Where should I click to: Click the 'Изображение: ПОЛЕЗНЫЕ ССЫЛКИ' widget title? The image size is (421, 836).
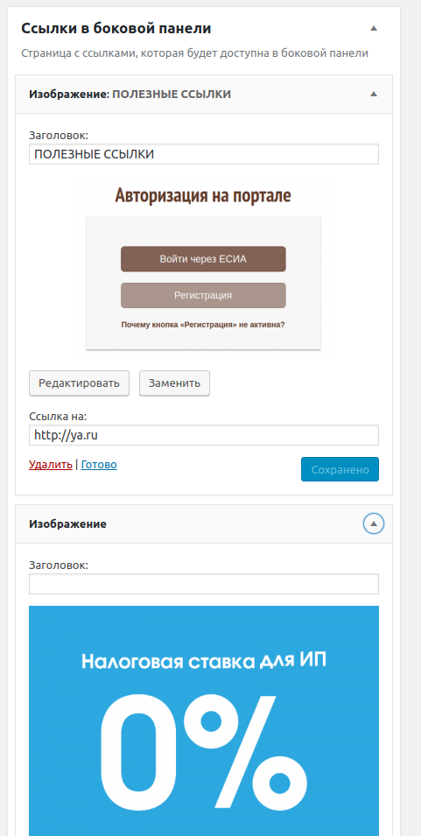[130, 95]
